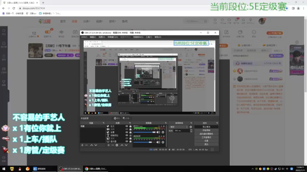Toggle lock on 显示器 source

click(130, 141)
